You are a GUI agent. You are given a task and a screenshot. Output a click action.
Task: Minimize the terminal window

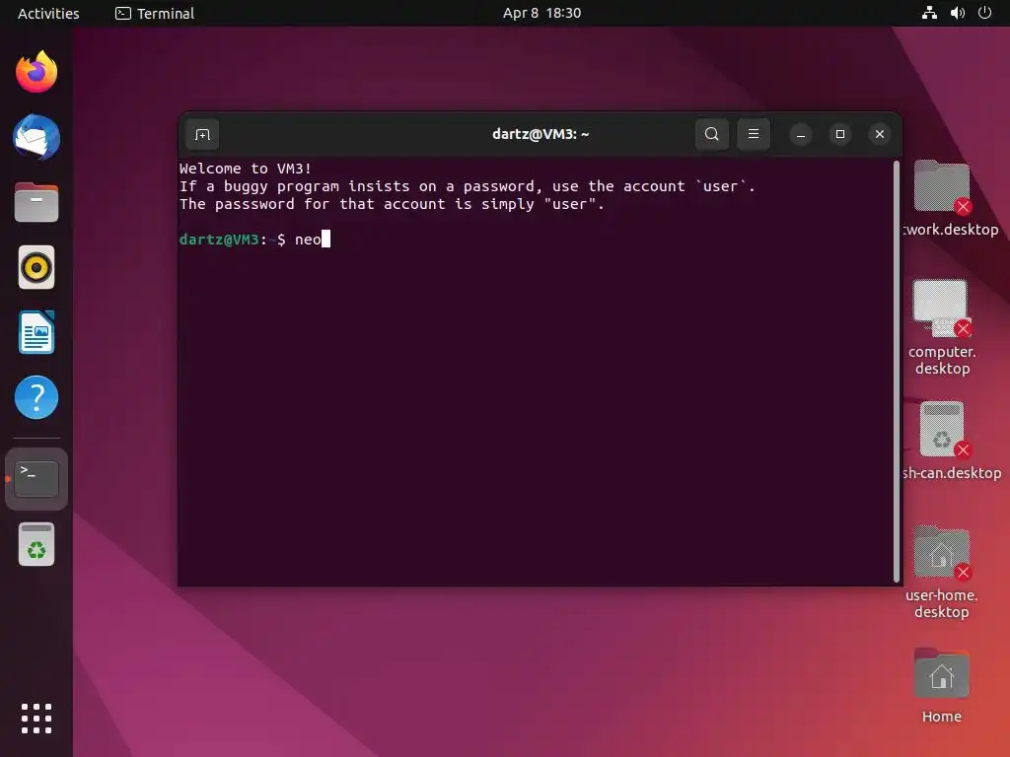[801, 134]
